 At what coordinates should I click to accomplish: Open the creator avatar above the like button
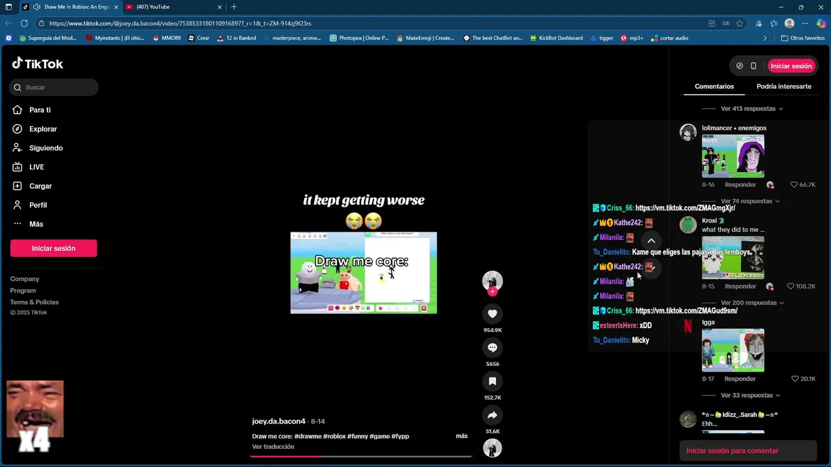coord(492,281)
